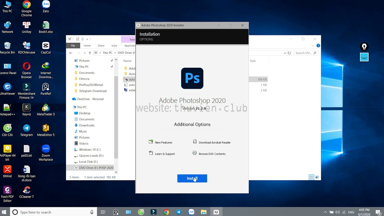
Task: Switch to the Share ribbon tab
Action: pos(101,46)
